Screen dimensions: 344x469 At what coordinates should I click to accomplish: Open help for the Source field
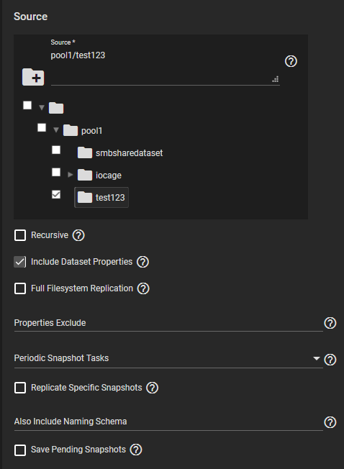291,61
